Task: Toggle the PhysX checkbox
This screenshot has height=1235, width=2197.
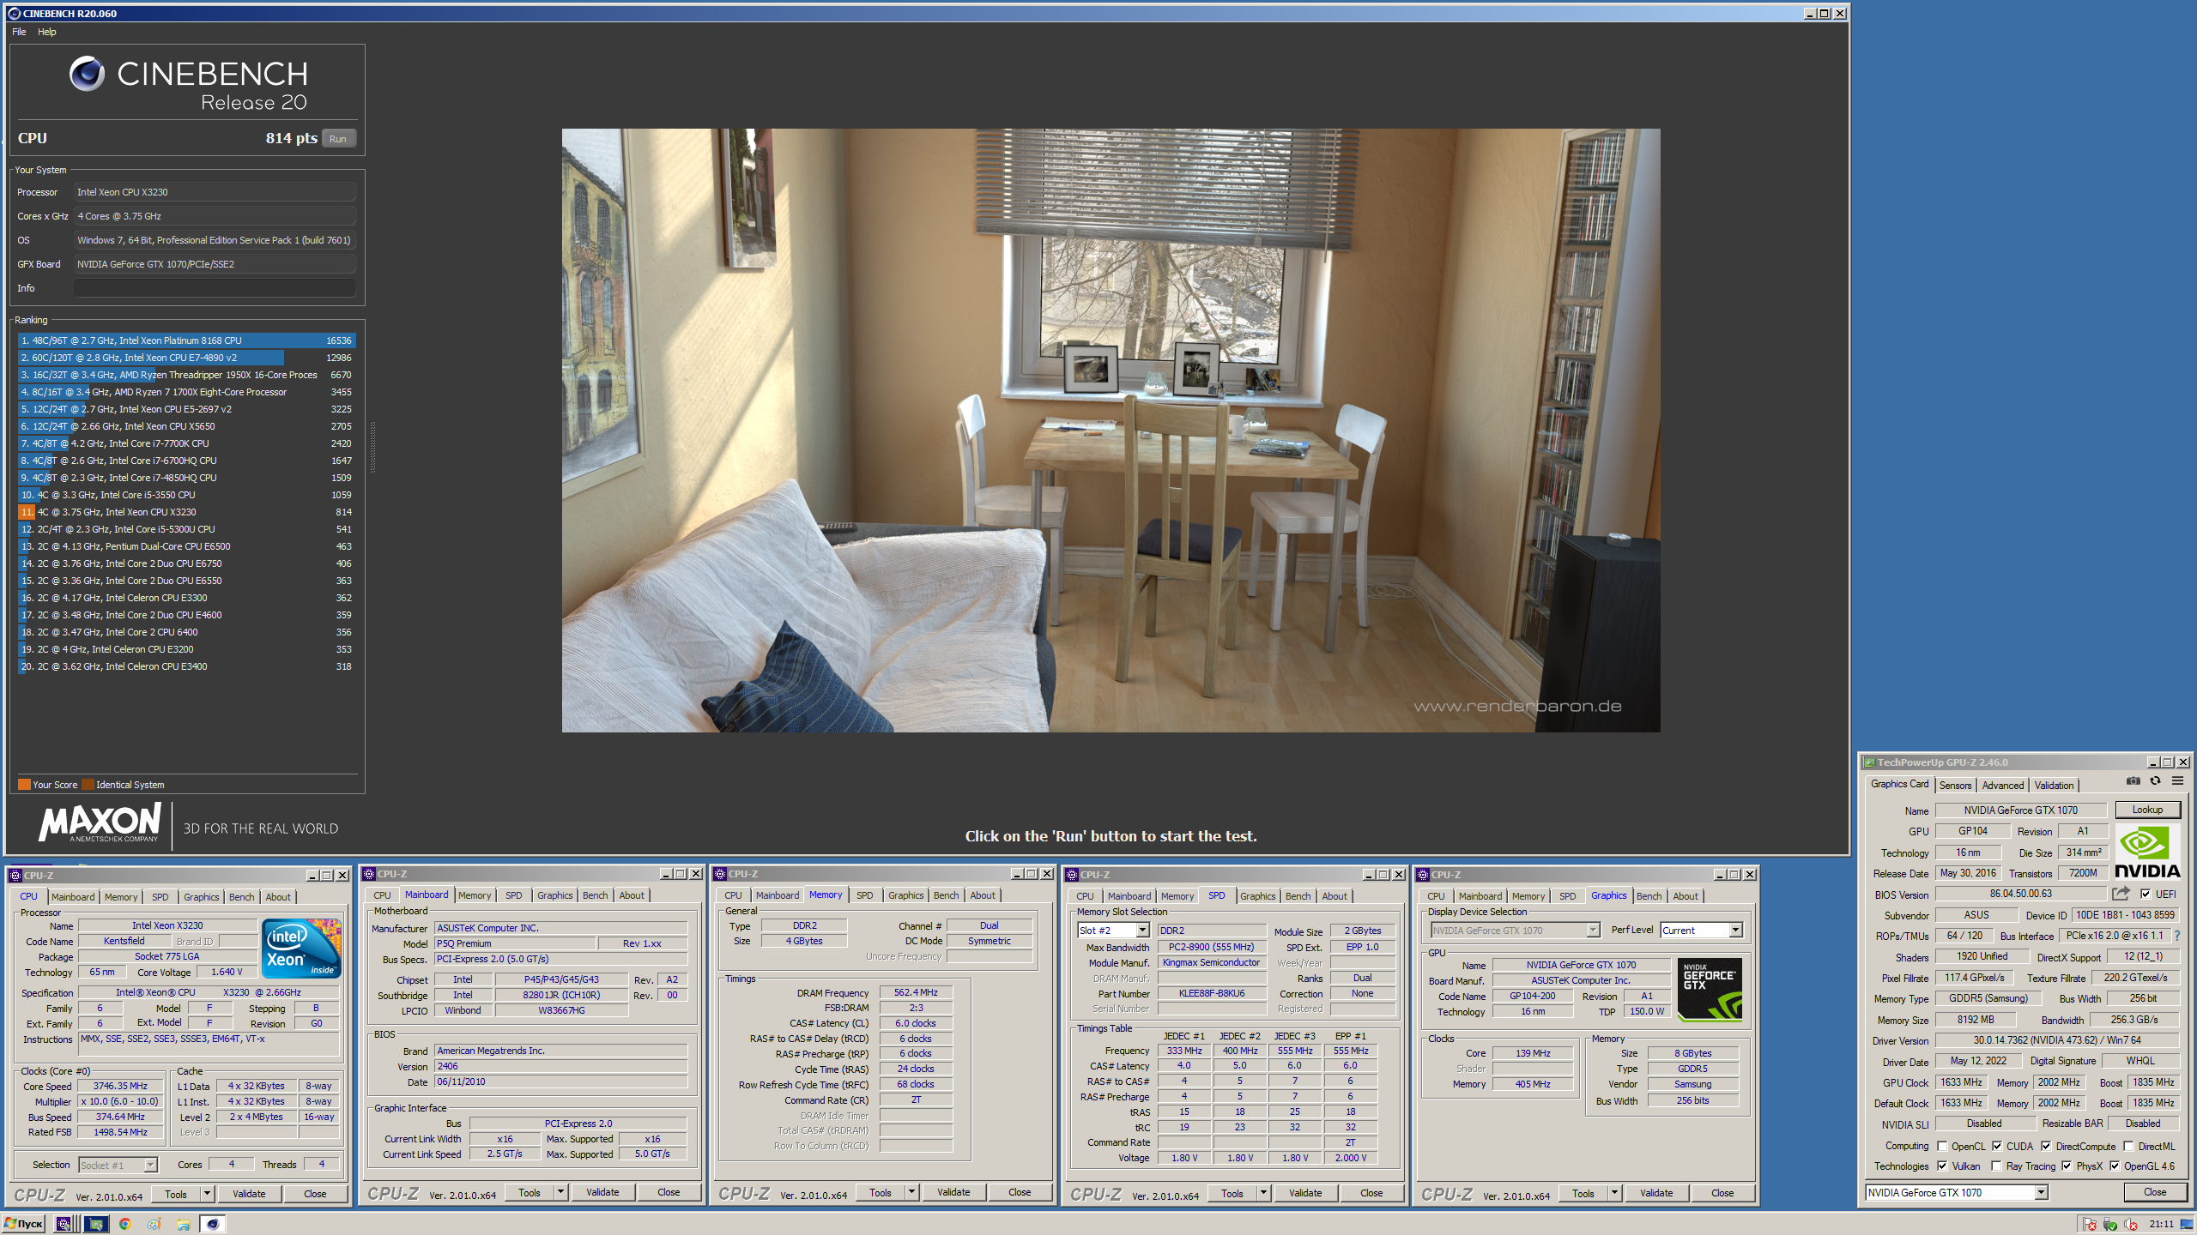Action: [x=2067, y=1166]
